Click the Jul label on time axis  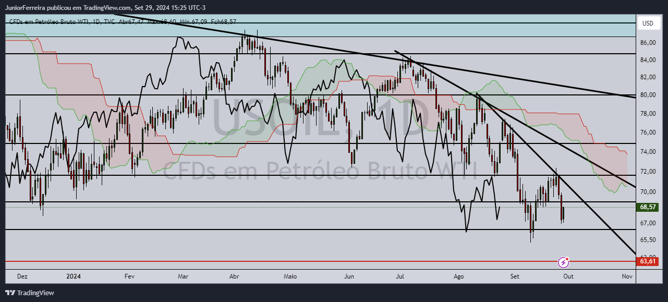pos(400,276)
